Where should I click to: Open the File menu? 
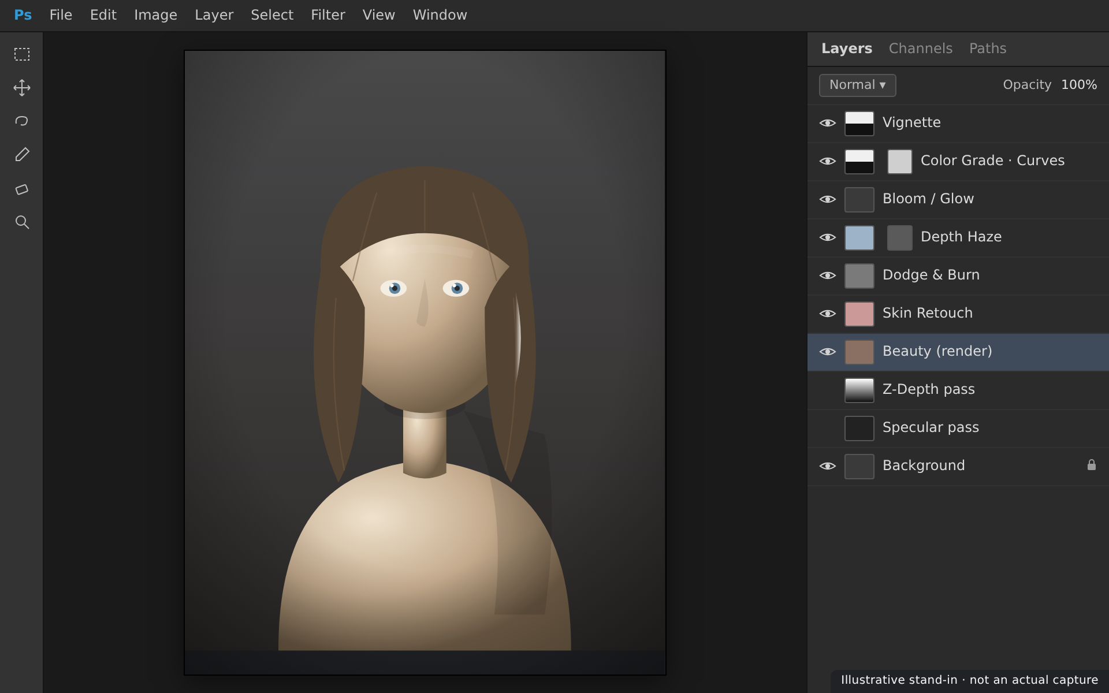click(61, 15)
